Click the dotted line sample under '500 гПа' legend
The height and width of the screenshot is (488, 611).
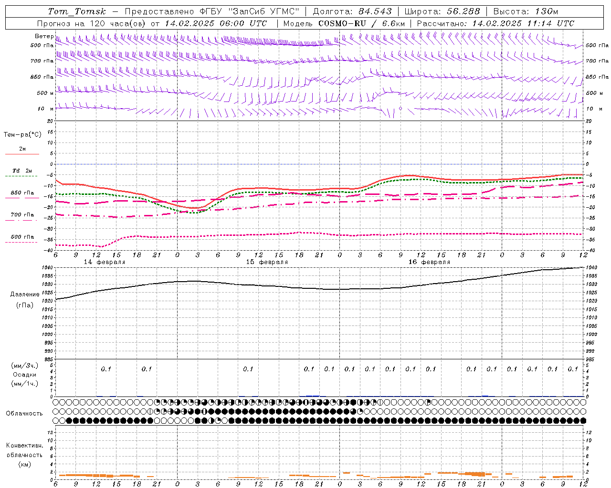click(22, 242)
